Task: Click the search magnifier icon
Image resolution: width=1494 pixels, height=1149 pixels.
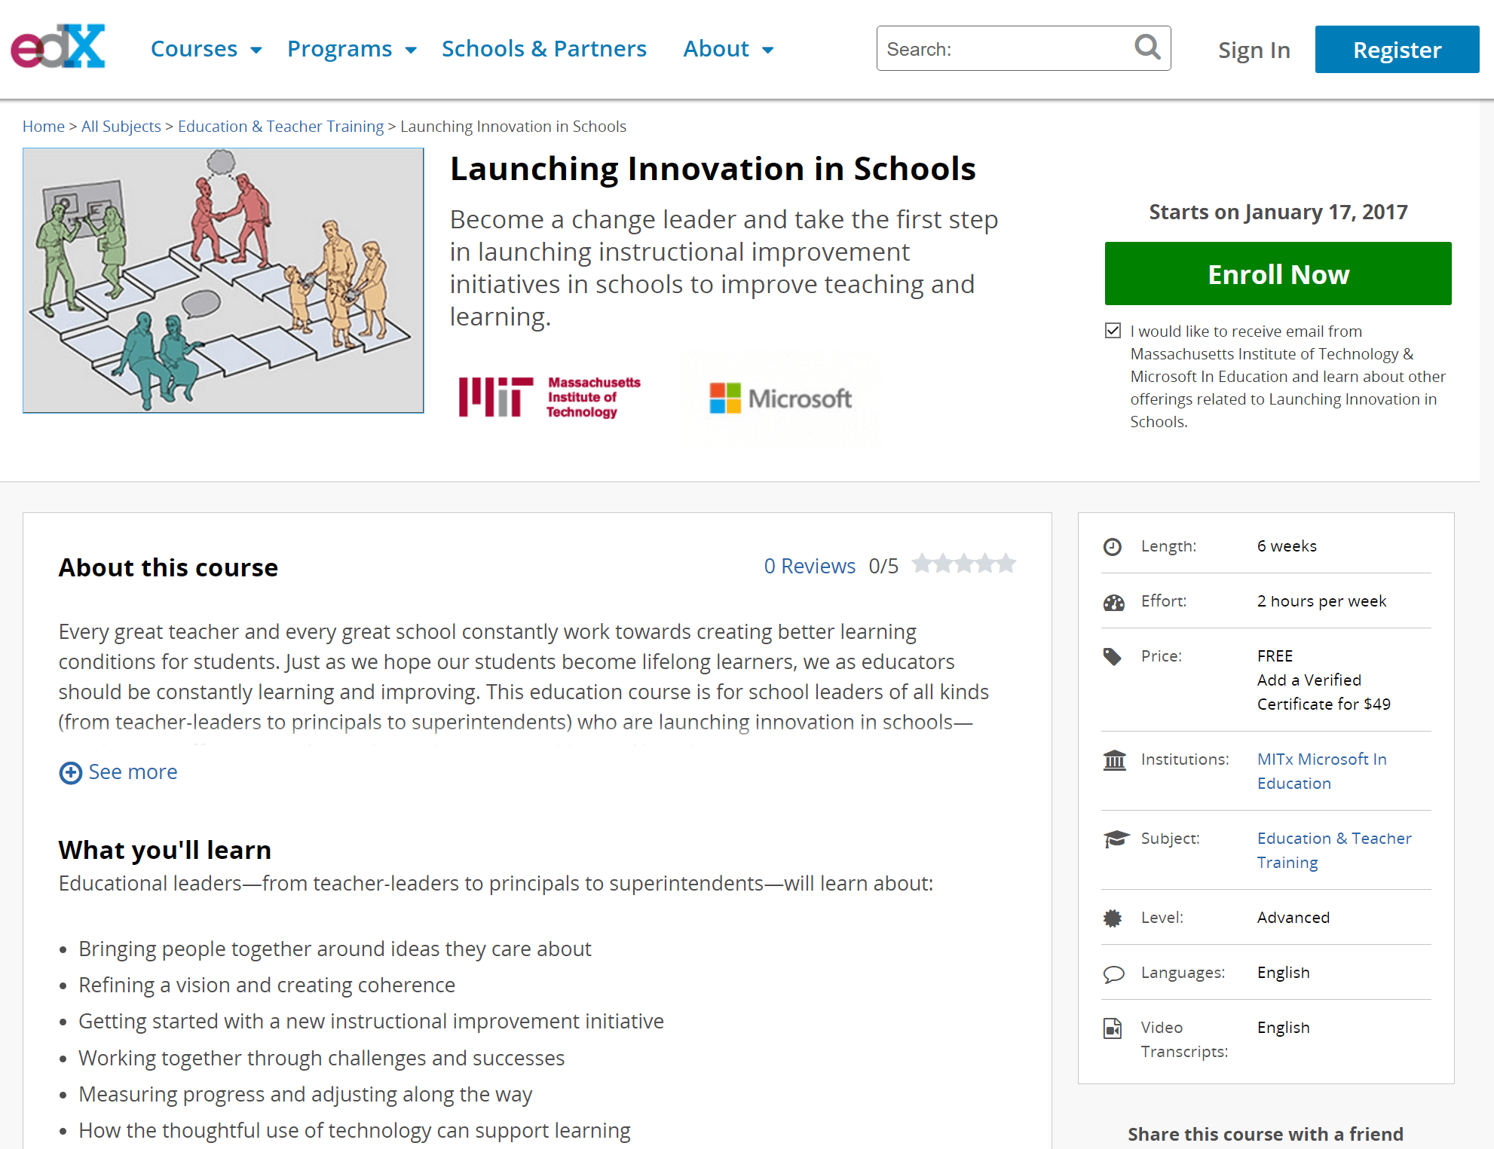Action: pyautogui.click(x=1147, y=47)
